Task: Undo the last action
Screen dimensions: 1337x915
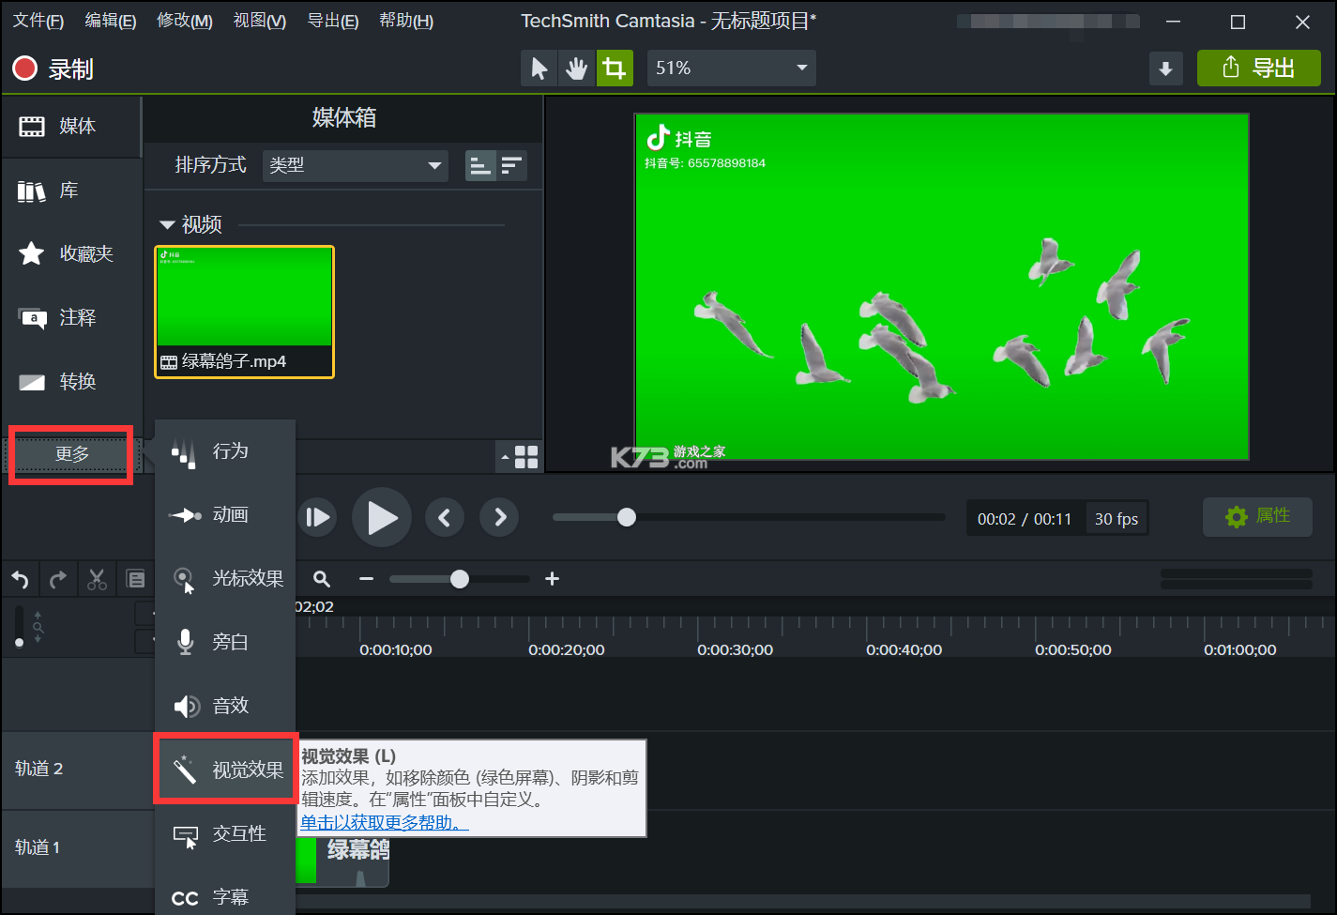Action: coord(20,580)
